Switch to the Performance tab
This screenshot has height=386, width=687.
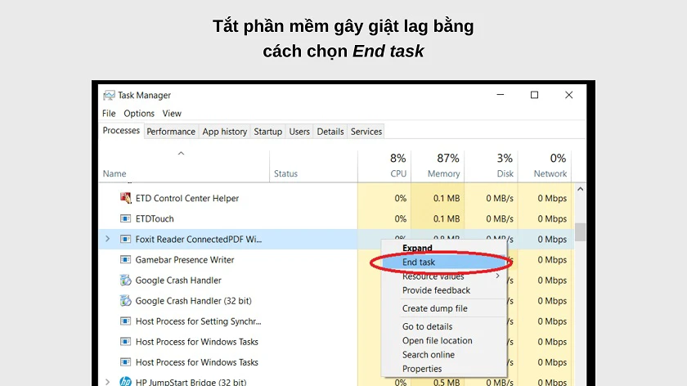point(171,132)
